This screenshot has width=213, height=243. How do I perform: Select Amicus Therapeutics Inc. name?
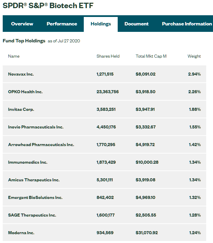point(34,180)
